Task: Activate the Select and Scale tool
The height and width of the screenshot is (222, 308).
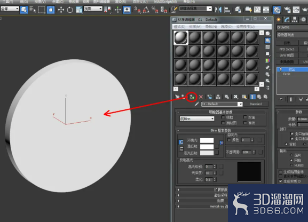Action: pos(79,10)
